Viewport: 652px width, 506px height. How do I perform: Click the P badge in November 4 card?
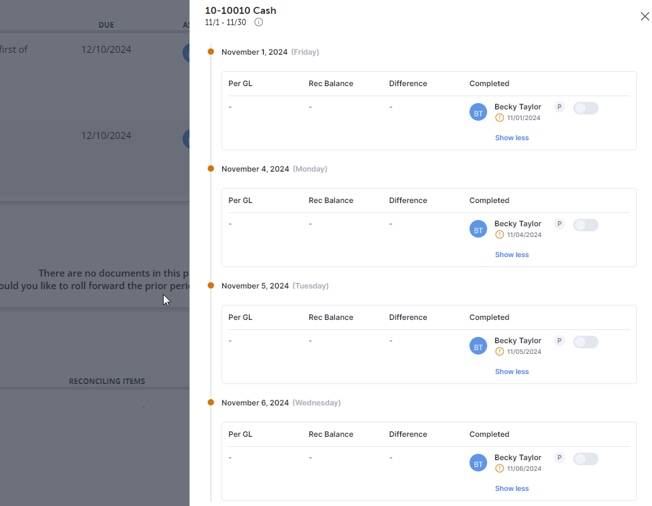pos(559,224)
